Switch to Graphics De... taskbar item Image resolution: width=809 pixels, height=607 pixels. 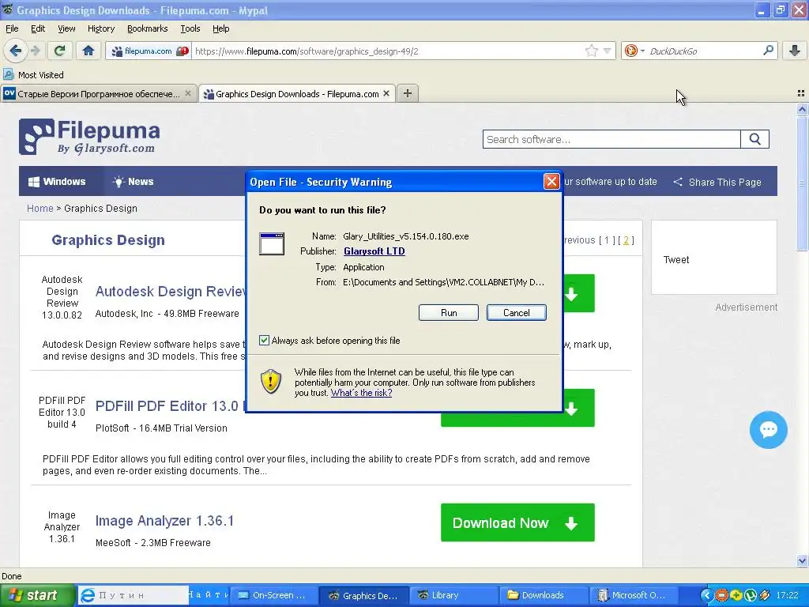pyautogui.click(x=364, y=595)
